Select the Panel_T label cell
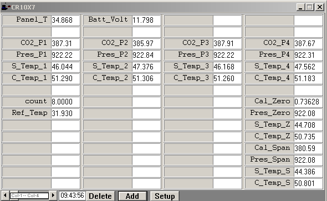327x201 pixels. click(x=27, y=20)
